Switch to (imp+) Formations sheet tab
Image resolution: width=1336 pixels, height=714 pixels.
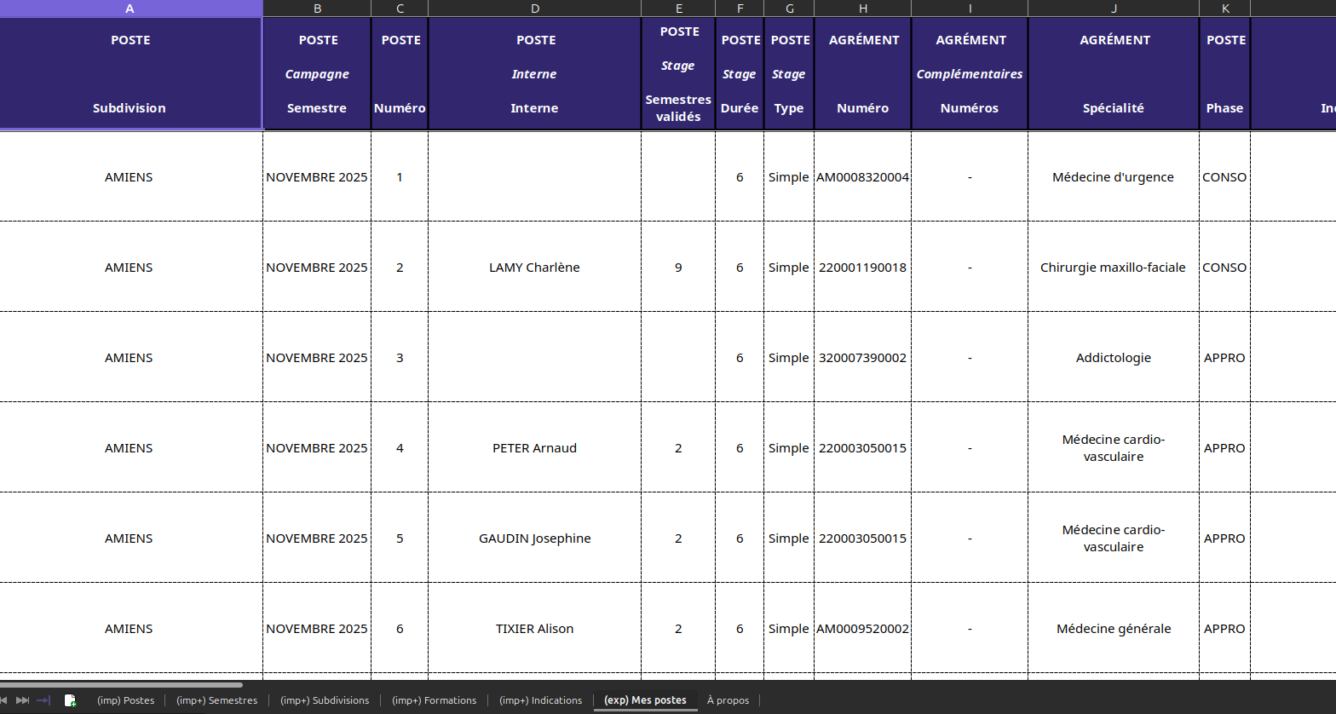434,700
